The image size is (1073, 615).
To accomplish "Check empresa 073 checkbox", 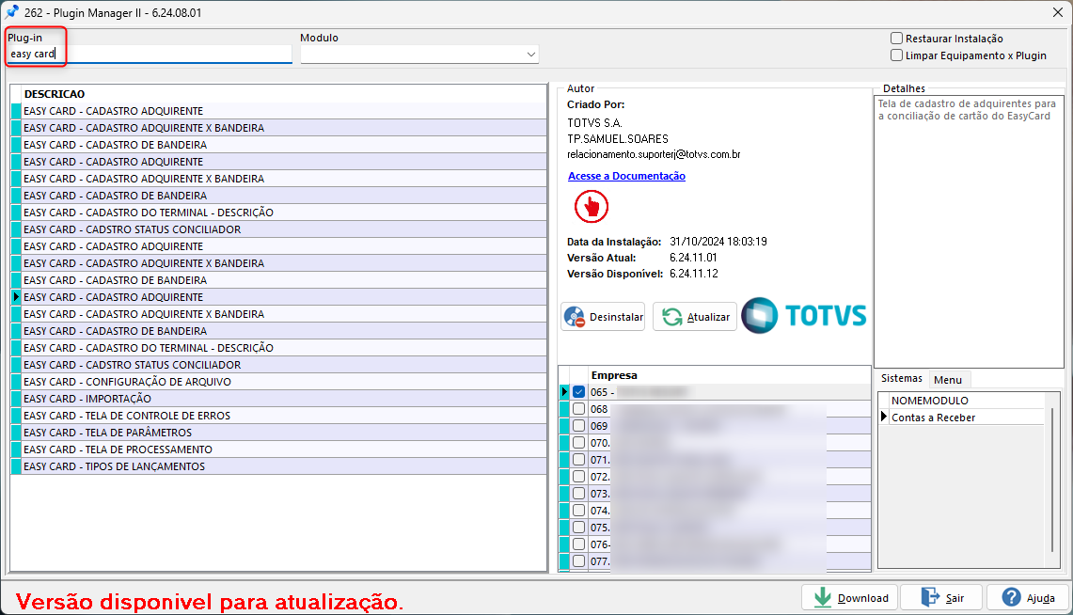I will (x=579, y=494).
